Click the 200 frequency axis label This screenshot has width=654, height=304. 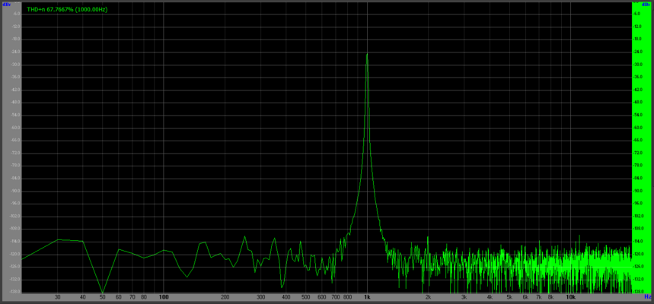(225, 297)
